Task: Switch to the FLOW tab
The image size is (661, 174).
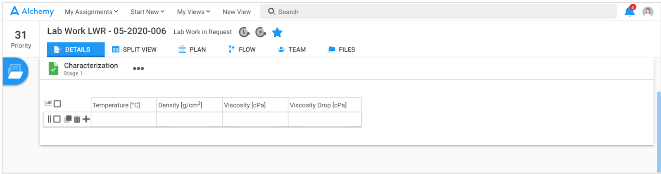Action: click(x=242, y=49)
